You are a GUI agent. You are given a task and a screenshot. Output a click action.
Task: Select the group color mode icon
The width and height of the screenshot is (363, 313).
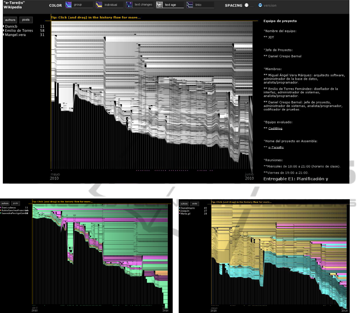point(69,5)
